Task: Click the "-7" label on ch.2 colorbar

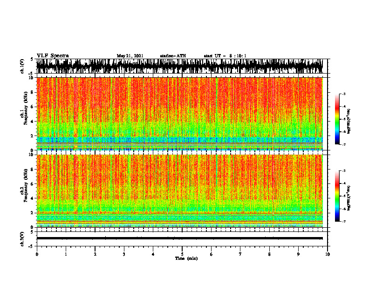Action: (x=344, y=221)
